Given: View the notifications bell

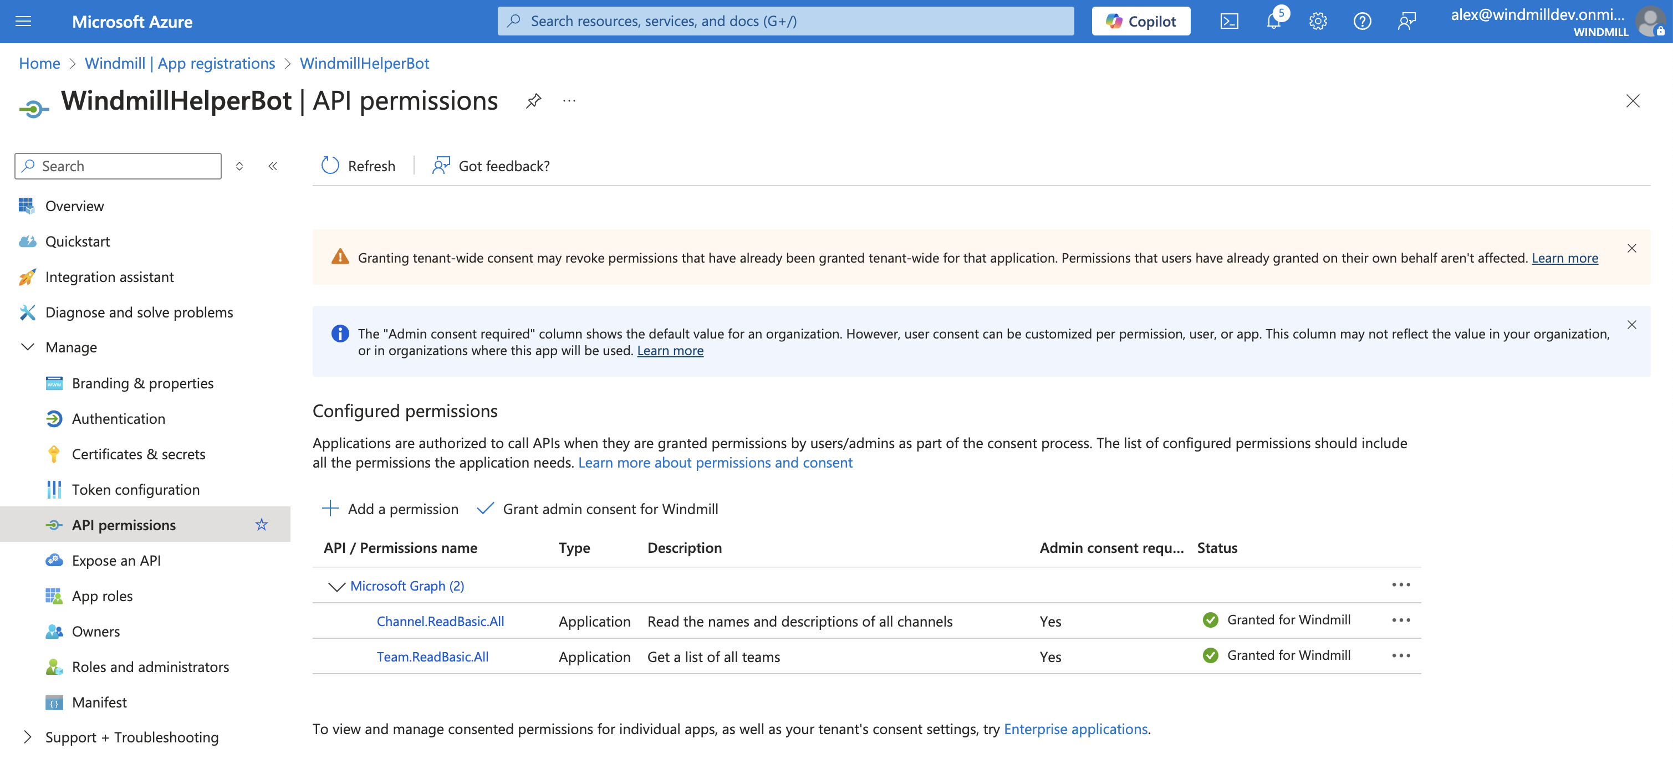Looking at the screenshot, I should pos(1273,21).
